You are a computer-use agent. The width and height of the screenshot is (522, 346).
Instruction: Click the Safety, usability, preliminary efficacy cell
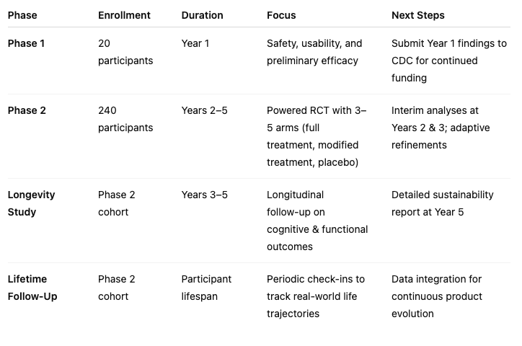pos(314,52)
